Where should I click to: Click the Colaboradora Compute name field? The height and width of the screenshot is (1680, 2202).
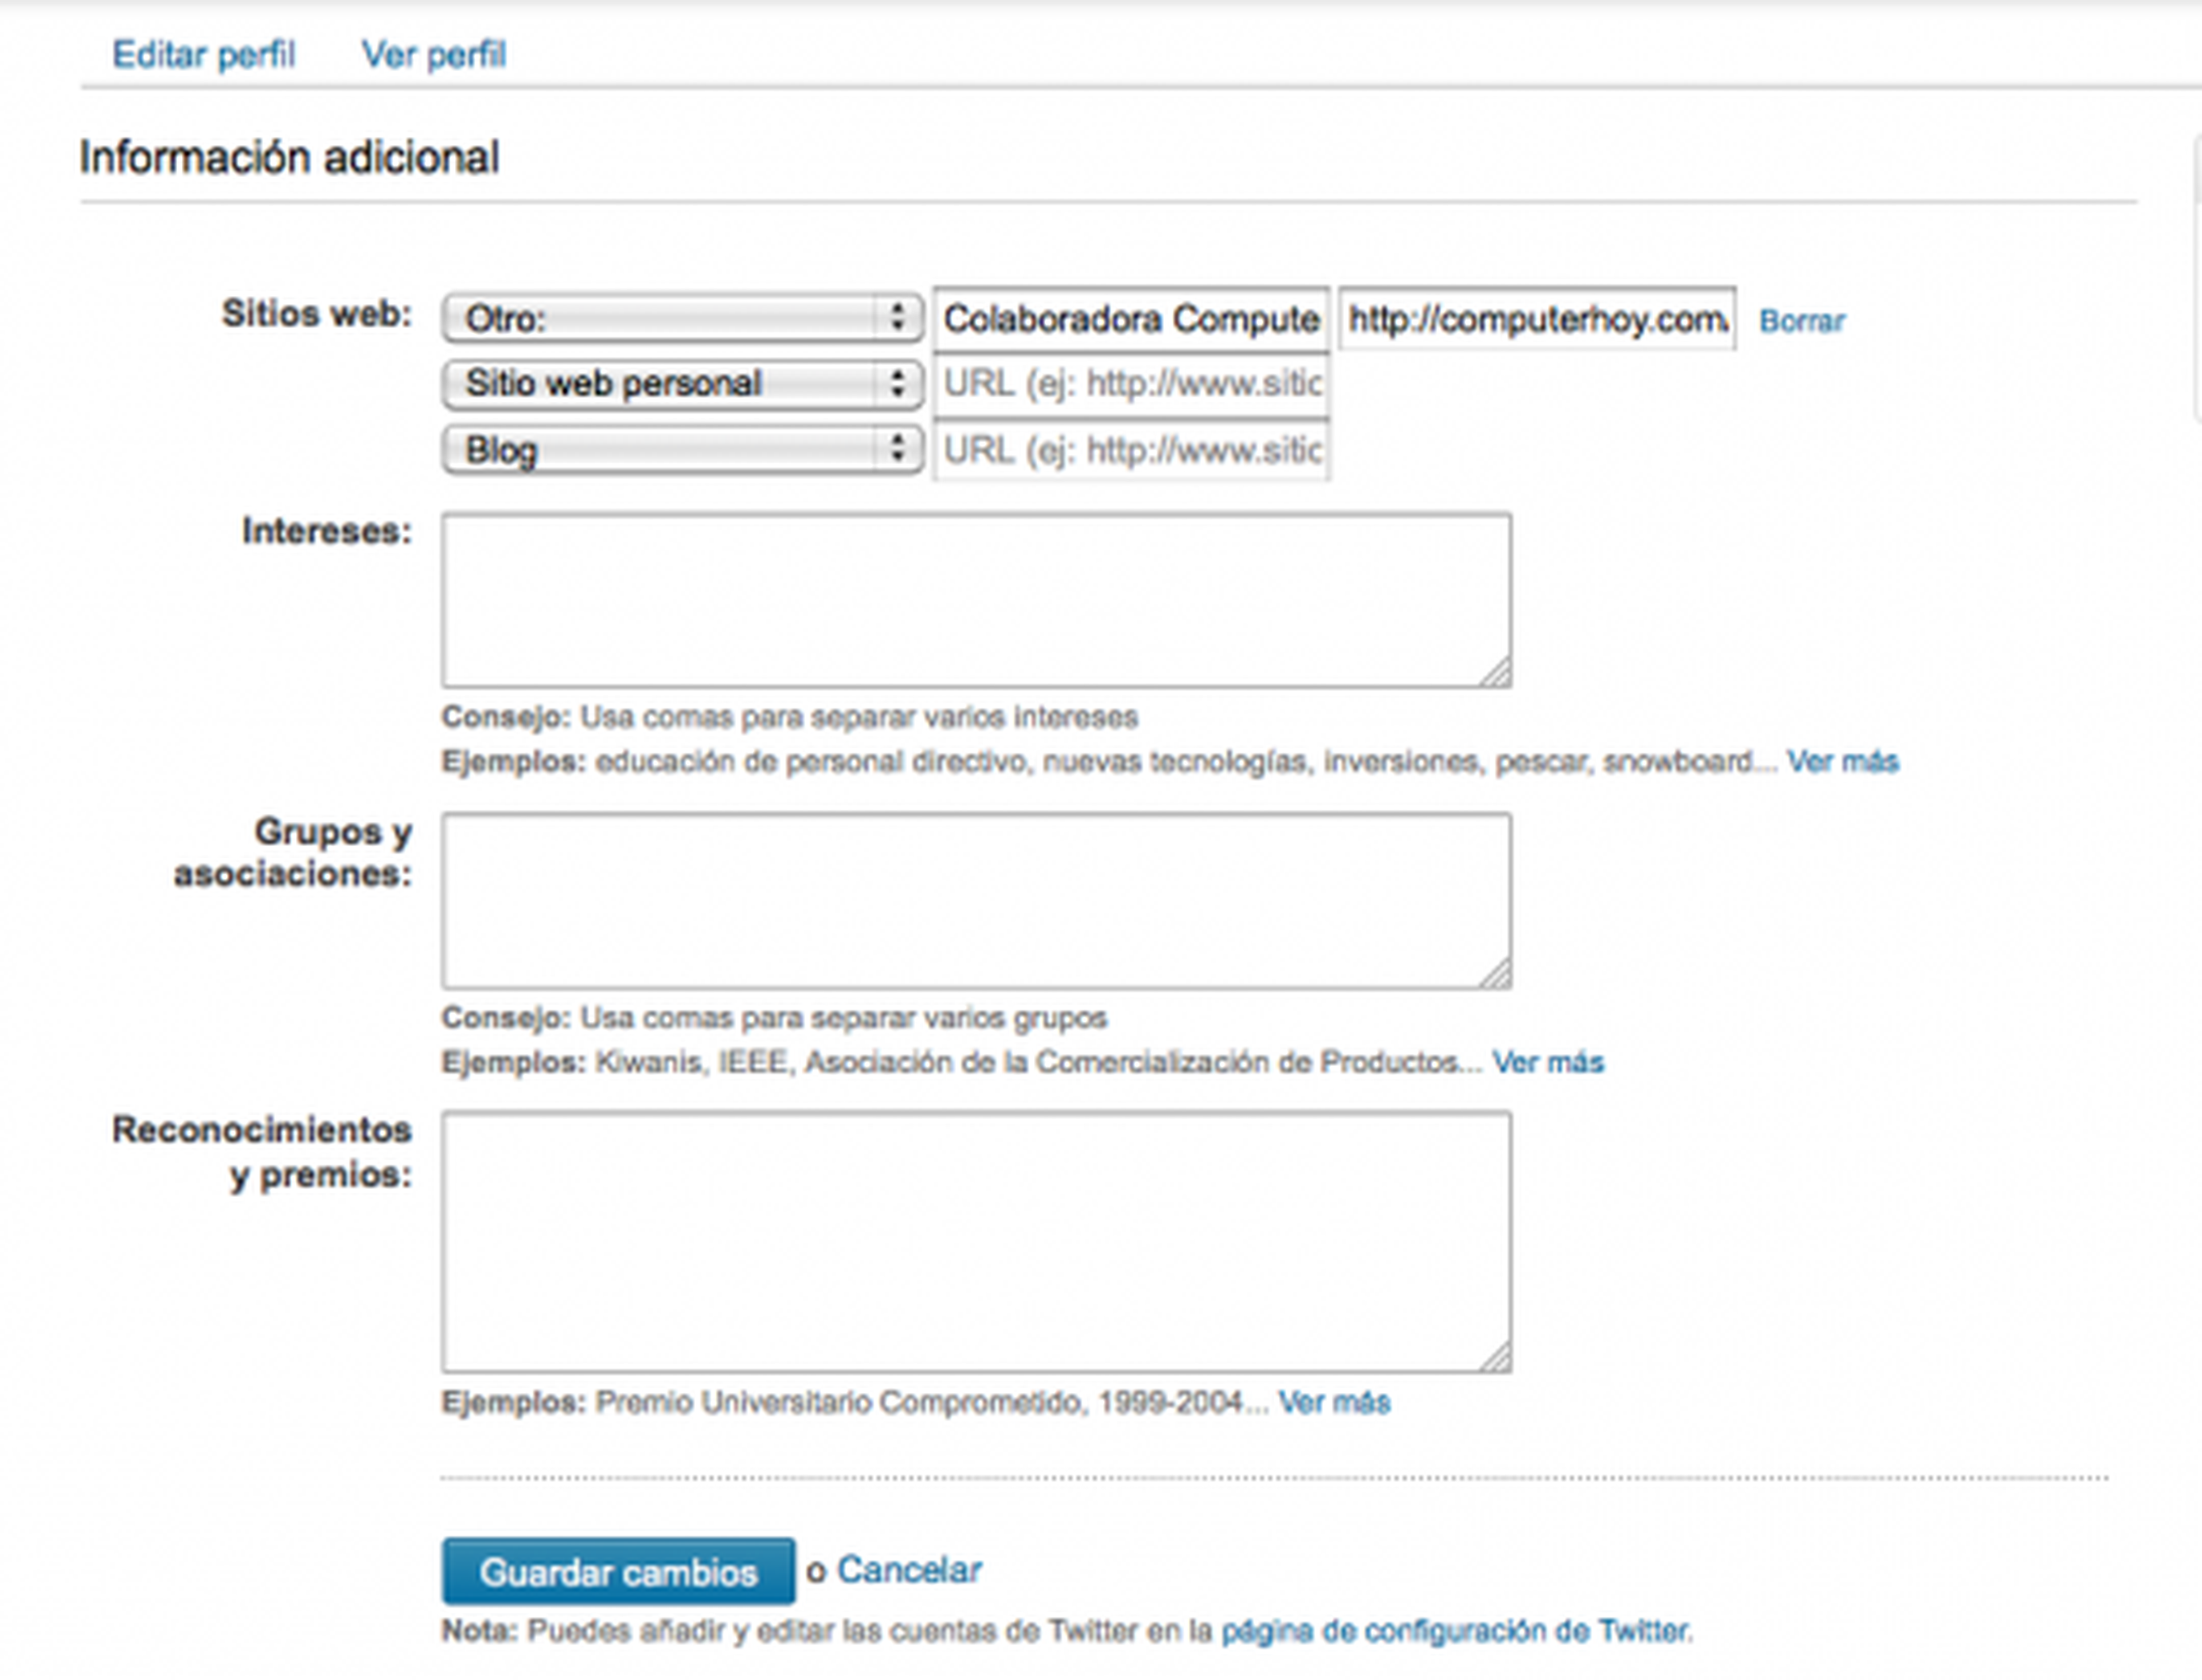tap(1131, 320)
